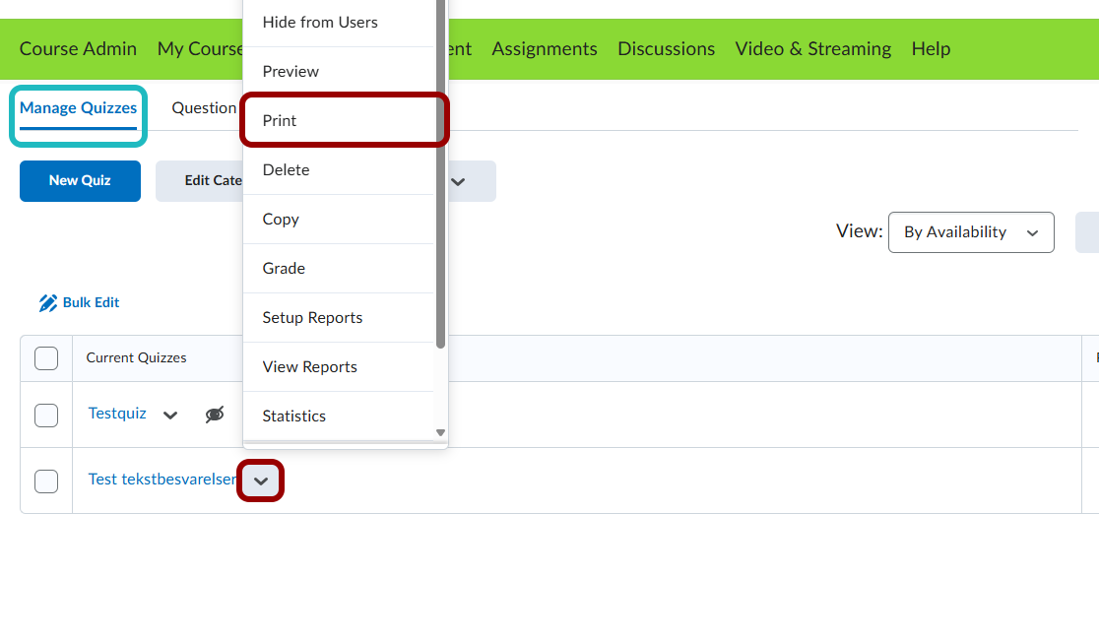Expand the Testquiz actions chevron

click(x=170, y=415)
